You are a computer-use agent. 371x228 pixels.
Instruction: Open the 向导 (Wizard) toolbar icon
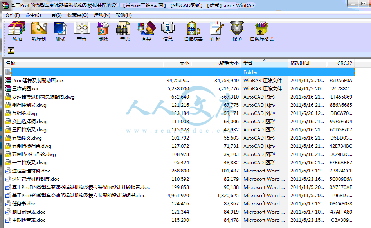pyautogui.click(x=146, y=28)
